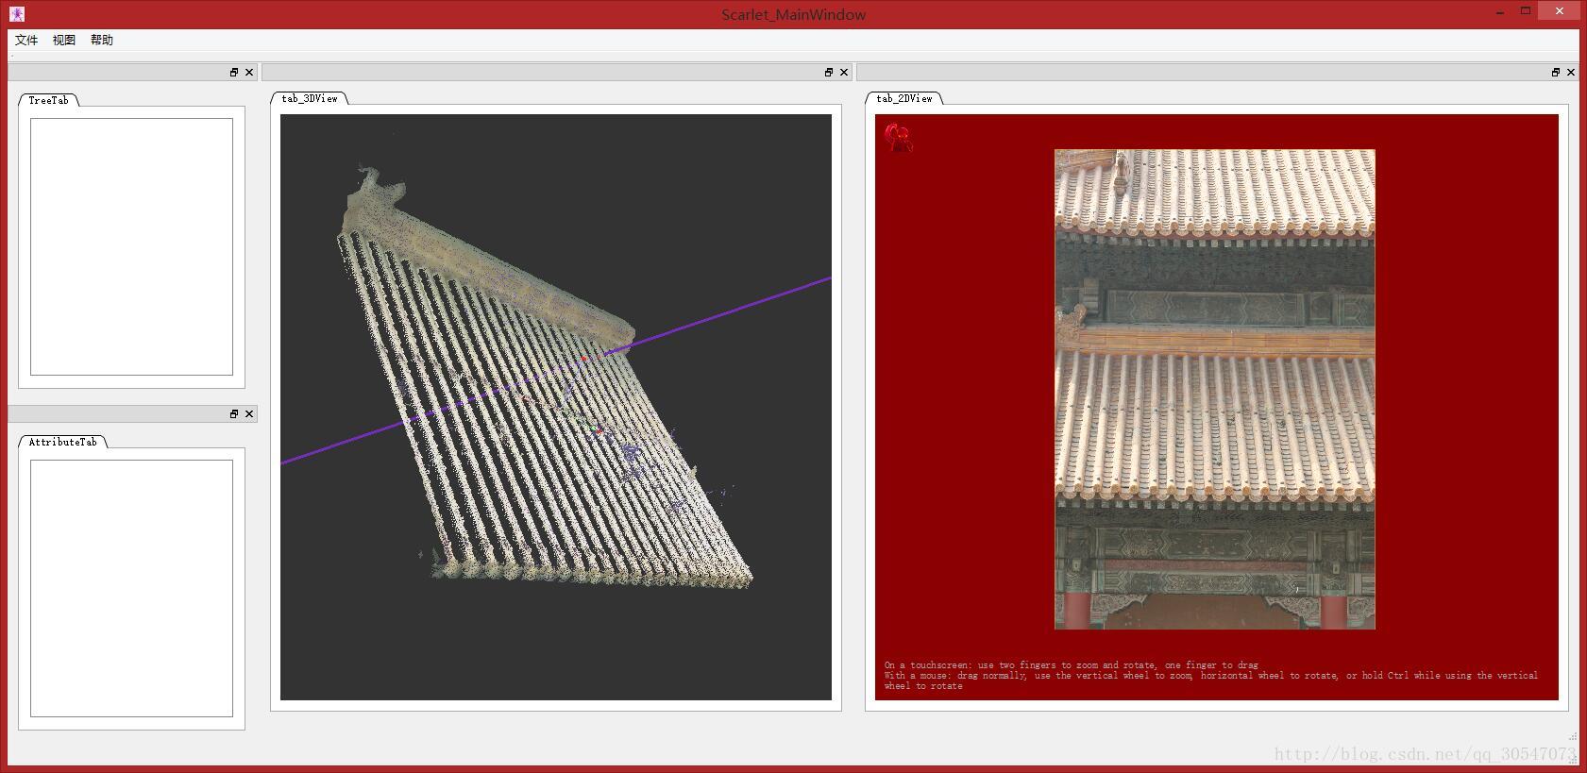Open the 文件 menu
The height and width of the screenshot is (773, 1587).
[x=26, y=40]
